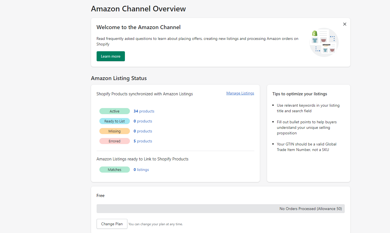This screenshot has height=233, width=390.
Task: Click the Learn more button
Action: (111, 56)
